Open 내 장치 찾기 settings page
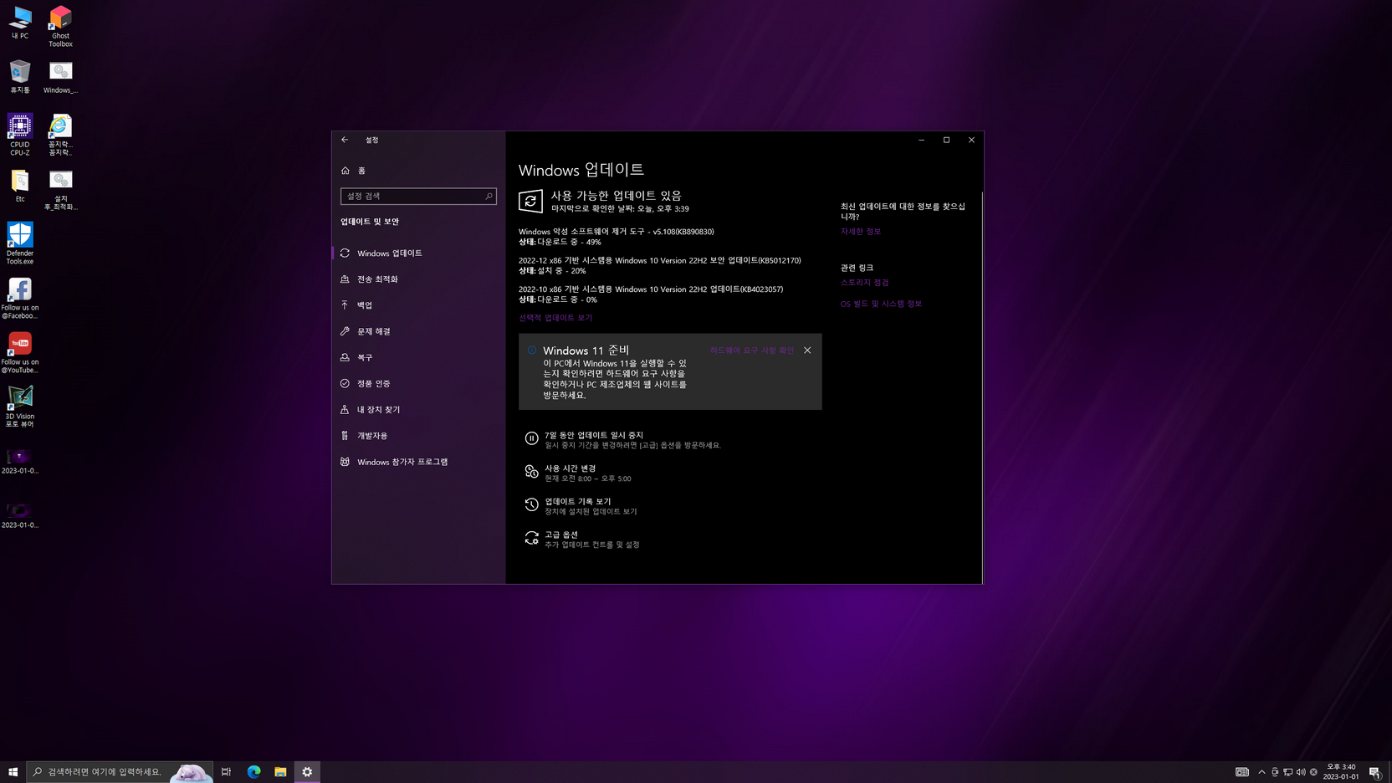Viewport: 1392px width, 783px height. tap(418, 410)
